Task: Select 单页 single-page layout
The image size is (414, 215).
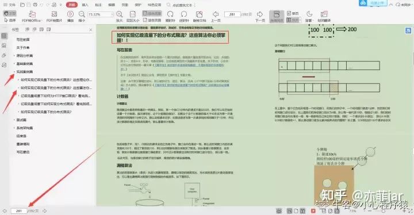Action: 293,13
